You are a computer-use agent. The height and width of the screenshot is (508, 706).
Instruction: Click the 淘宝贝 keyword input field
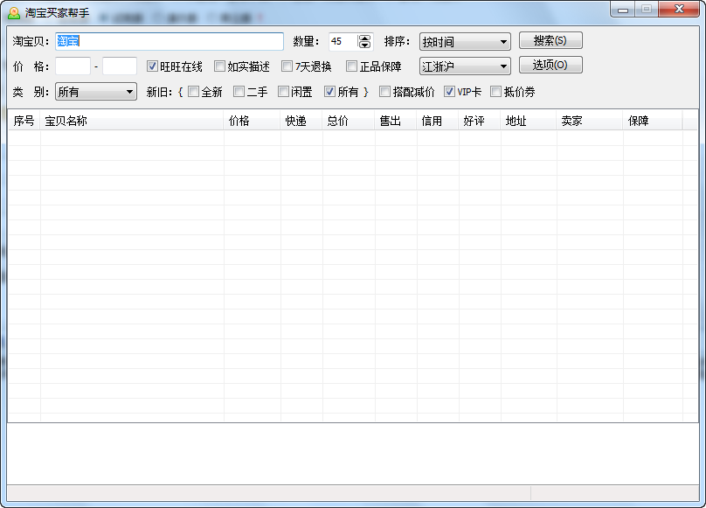pos(170,41)
